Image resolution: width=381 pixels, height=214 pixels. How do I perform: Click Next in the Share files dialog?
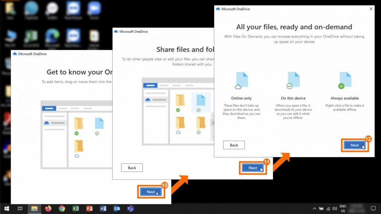point(253,168)
